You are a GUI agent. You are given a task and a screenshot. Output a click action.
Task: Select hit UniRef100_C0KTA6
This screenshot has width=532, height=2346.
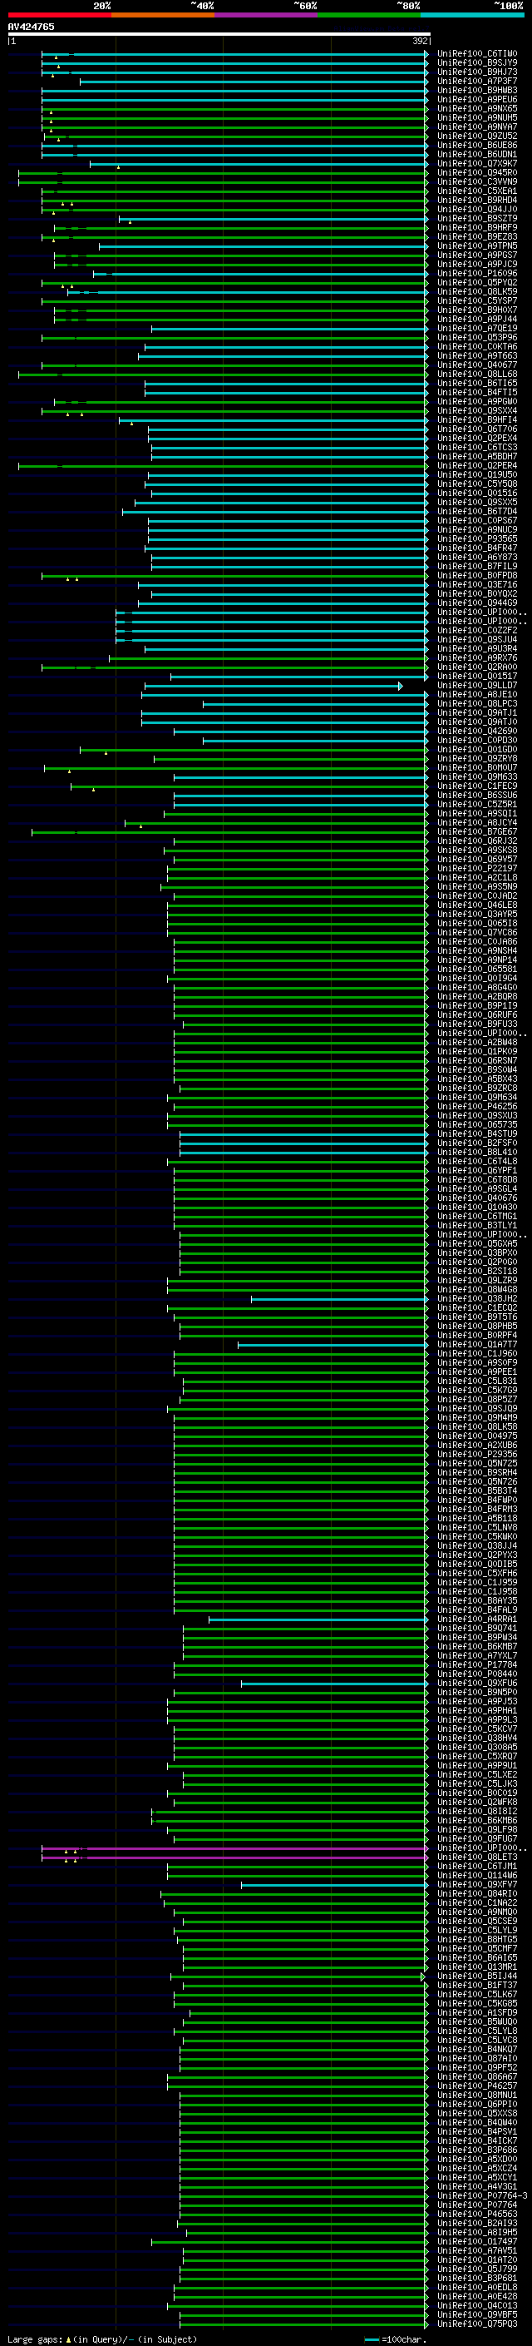[477, 347]
